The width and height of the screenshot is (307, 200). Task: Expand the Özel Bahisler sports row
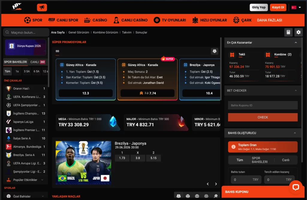pyautogui.click(x=25, y=196)
